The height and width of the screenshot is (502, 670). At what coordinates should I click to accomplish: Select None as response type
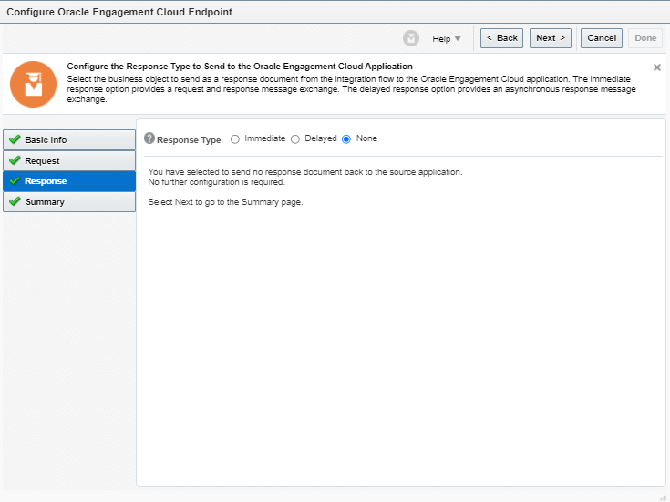346,139
